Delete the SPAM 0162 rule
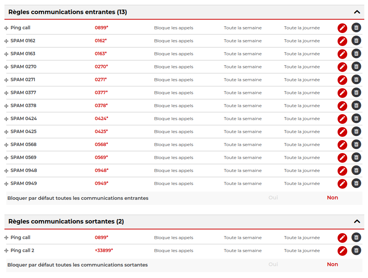The height and width of the screenshot is (278, 368). tap(356, 41)
